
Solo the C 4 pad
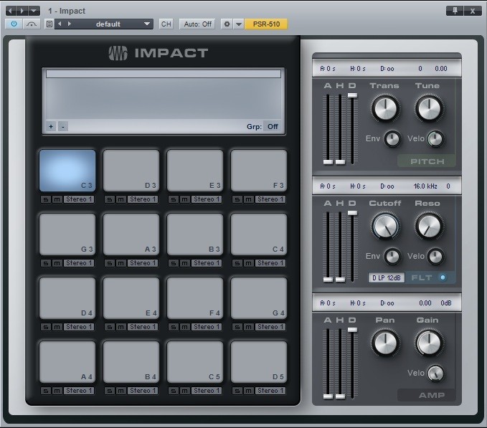[x=237, y=263]
